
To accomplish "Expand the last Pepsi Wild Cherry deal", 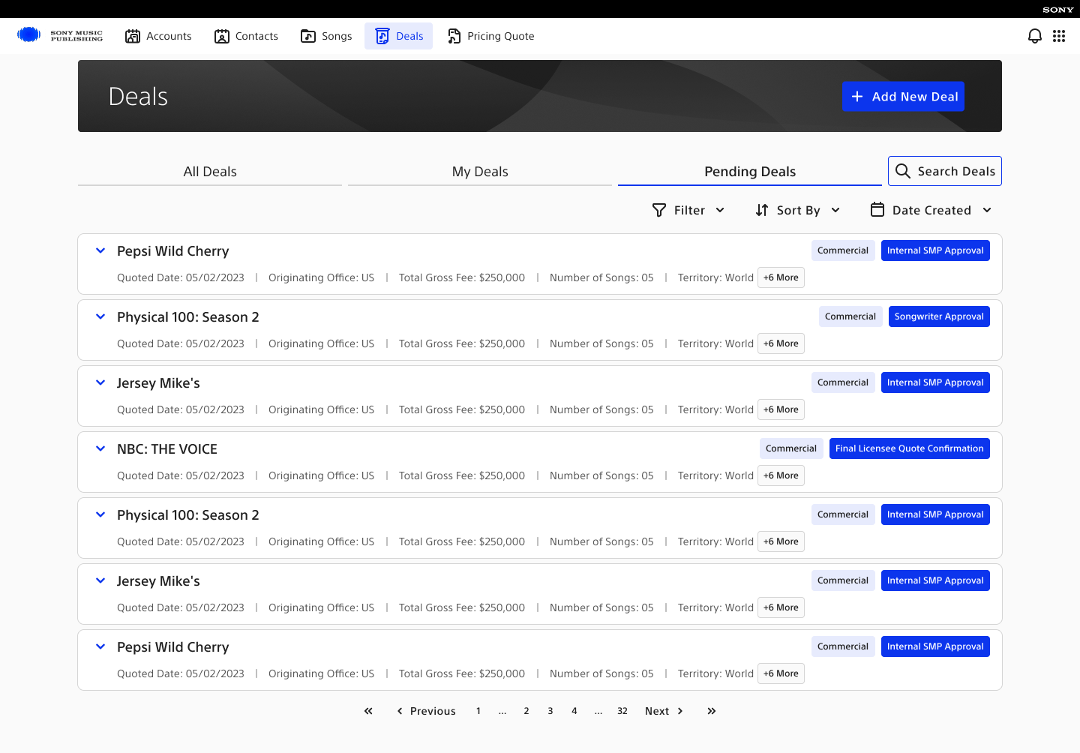I will tap(100, 646).
